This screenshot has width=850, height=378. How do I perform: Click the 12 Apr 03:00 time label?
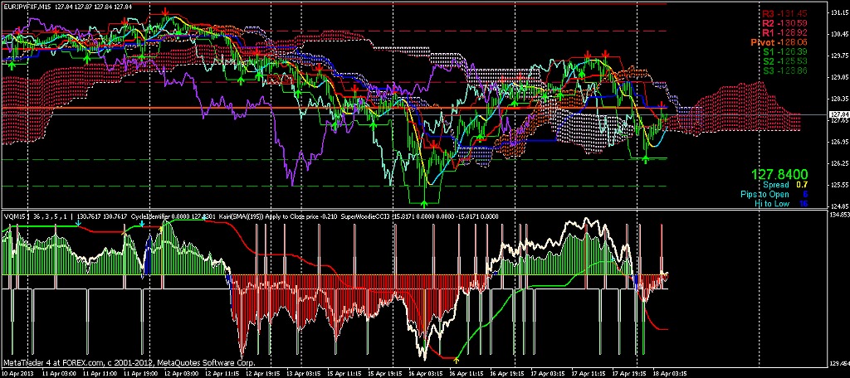point(183,373)
